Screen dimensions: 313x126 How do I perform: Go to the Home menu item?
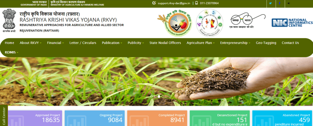(9, 43)
